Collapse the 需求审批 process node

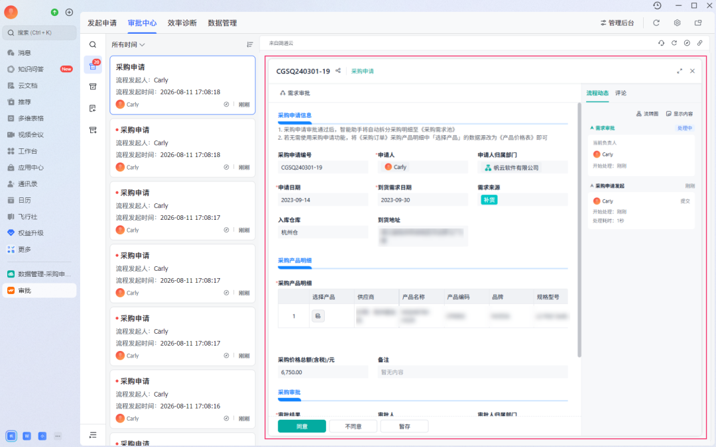pyautogui.click(x=592, y=128)
